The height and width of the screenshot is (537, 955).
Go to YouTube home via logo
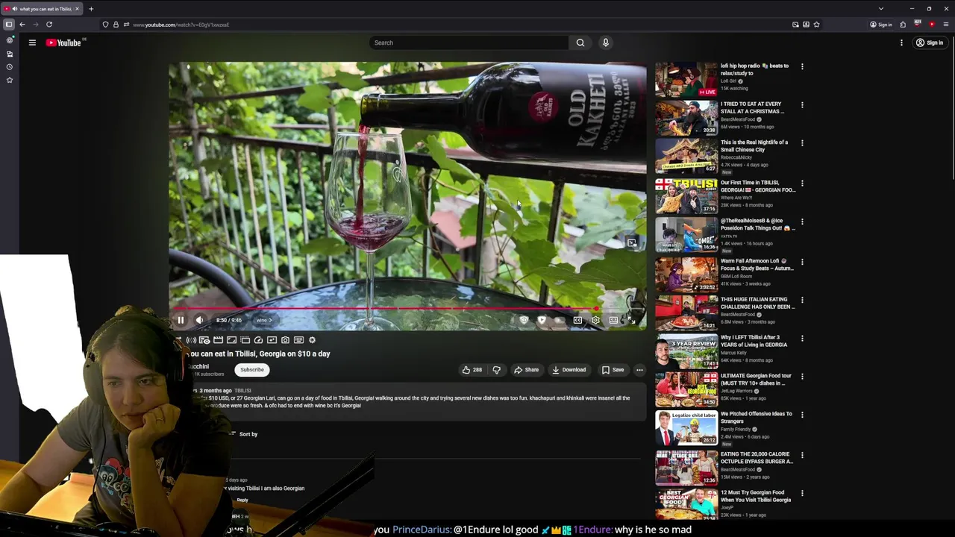(x=64, y=43)
